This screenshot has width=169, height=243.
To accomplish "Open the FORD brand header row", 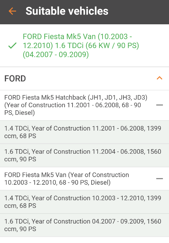I will click(x=84, y=79).
